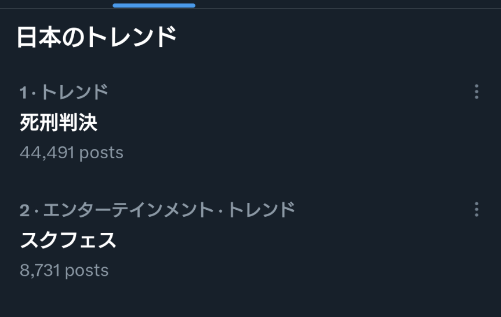This screenshot has height=317, width=501.
Task: Click the トレンド word in the heading
Action: click(131, 37)
